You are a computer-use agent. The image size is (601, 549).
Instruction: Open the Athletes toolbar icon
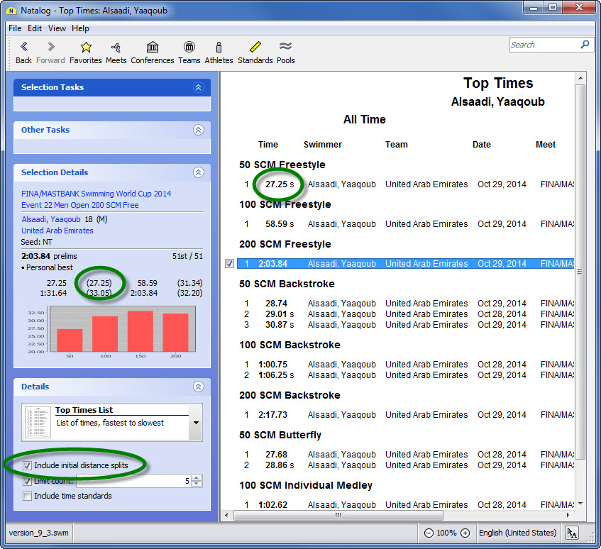[219, 47]
